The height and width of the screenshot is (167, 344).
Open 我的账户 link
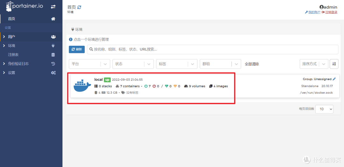[x=314, y=12]
